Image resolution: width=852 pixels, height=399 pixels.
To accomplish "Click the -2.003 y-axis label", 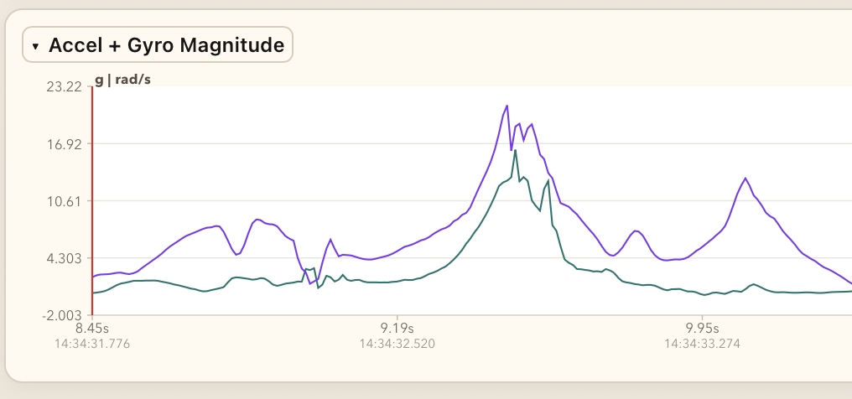I will click(62, 315).
